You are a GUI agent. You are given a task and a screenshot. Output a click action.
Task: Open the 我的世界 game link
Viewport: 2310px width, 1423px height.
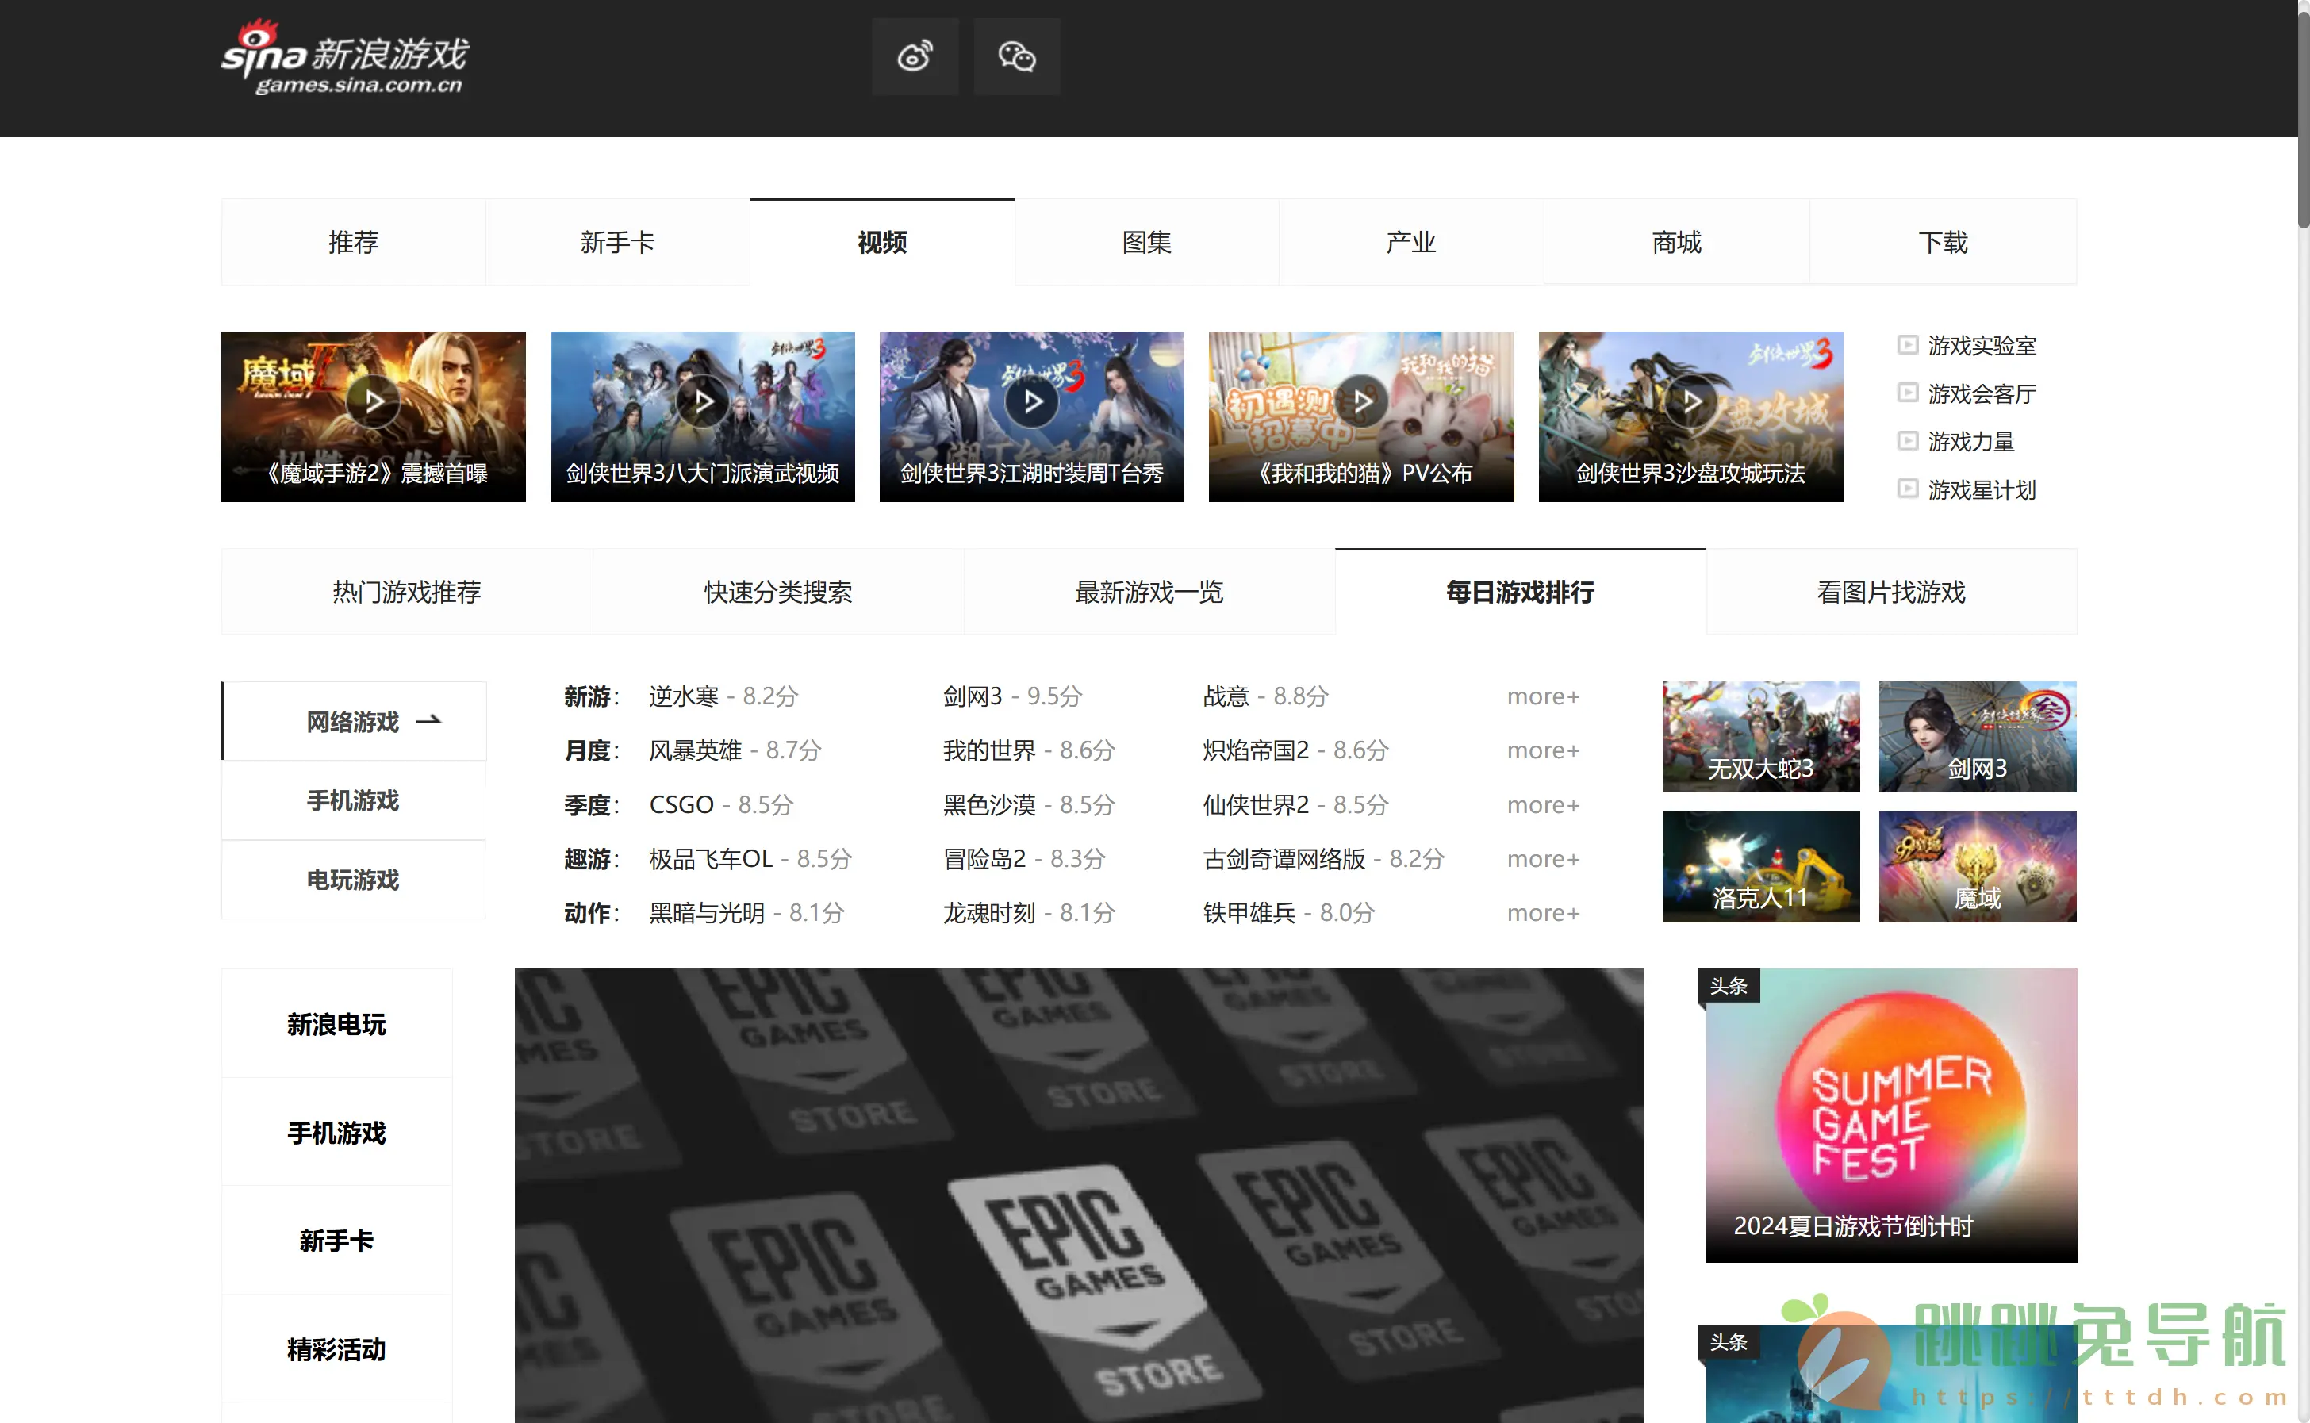click(989, 750)
